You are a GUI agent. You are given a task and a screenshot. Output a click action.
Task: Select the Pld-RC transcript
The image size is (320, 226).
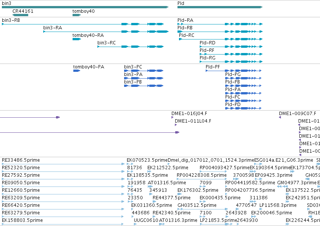point(221,39)
